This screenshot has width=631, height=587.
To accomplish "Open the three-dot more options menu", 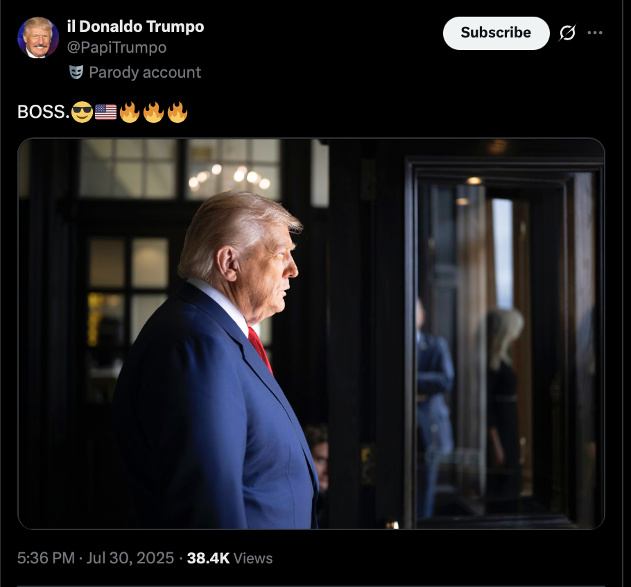I will 595,33.
